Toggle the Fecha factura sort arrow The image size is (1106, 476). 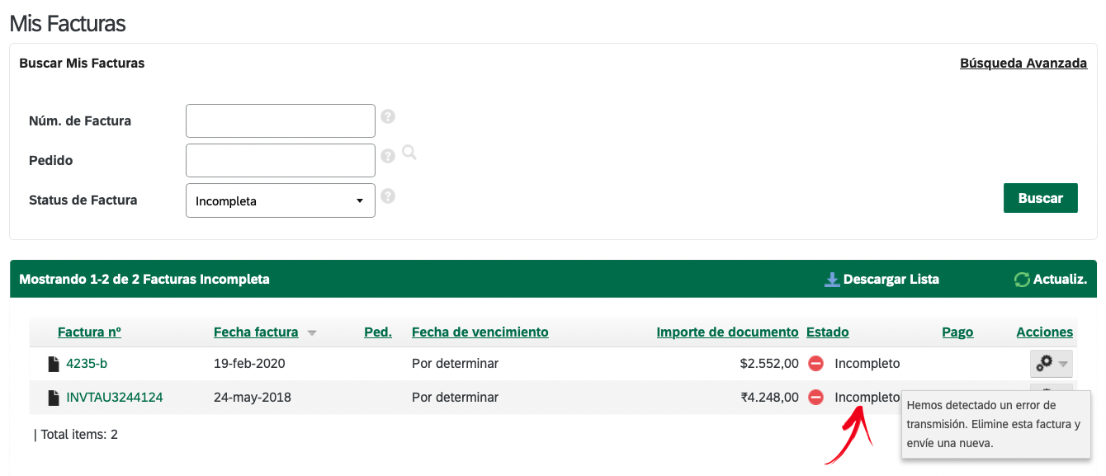click(312, 333)
